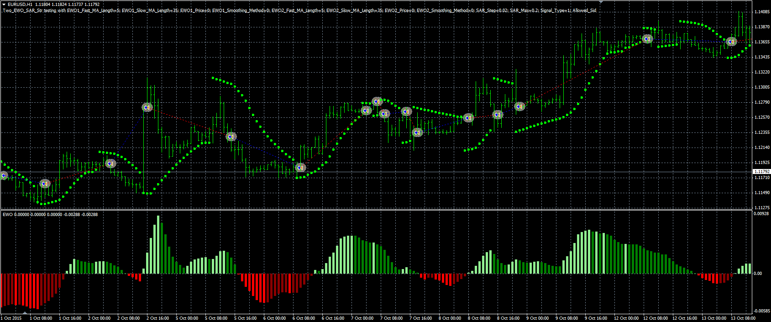
Task: Click the 0.00 level on EWO scale
Action: 758,274
